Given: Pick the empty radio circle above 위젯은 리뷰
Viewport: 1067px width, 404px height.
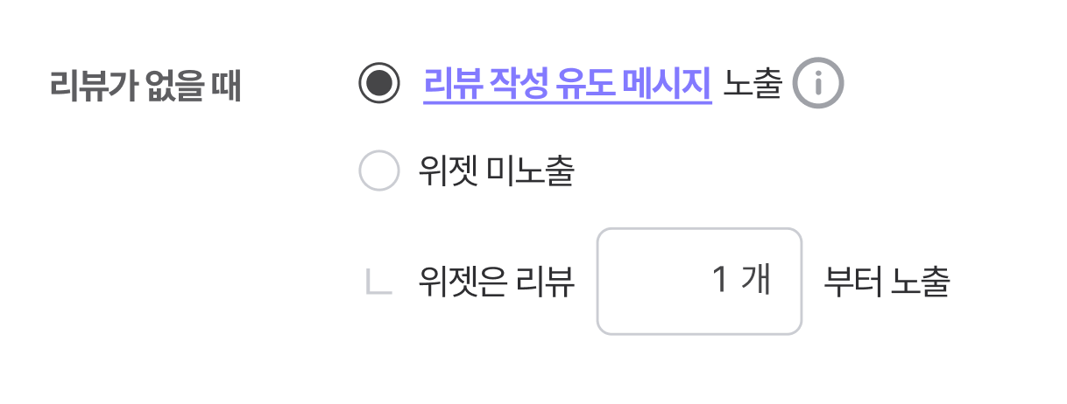Looking at the screenshot, I should point(379,171).
